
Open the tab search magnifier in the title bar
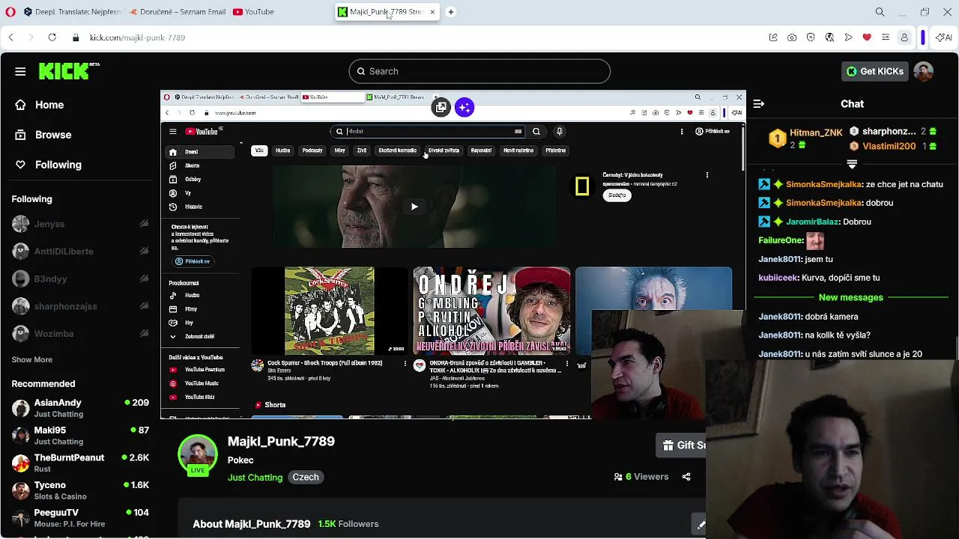point(880,12)
